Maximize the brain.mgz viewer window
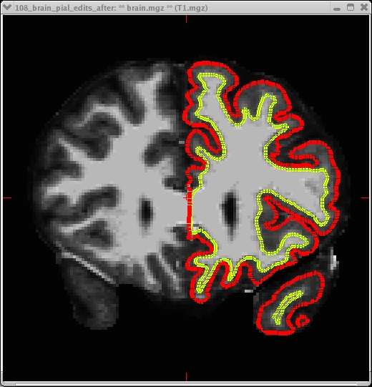This screenshot has width=372, height=387. point(351,7)
